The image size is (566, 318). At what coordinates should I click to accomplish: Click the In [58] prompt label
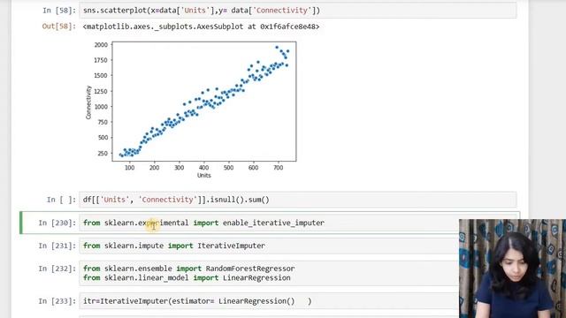[x=59, y=11]
